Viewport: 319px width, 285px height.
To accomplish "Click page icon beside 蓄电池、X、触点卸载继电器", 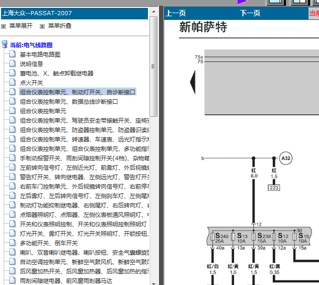I will (13, 73).
